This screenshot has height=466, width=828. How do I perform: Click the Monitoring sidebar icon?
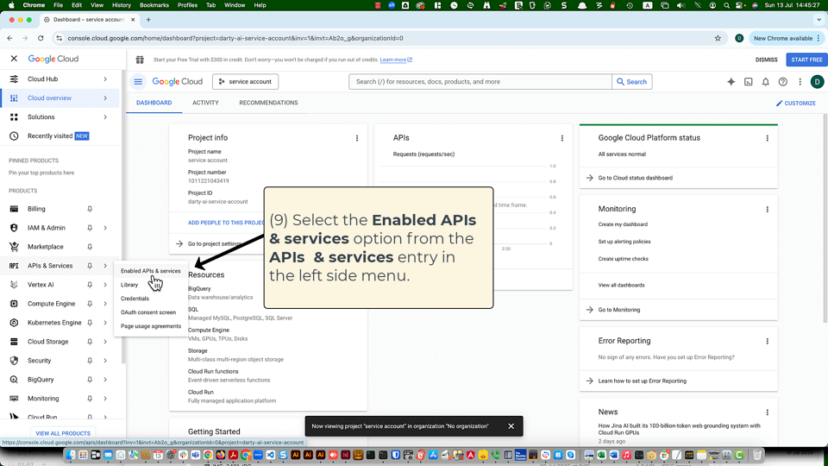pyautogui.click(x=15, y=399)
